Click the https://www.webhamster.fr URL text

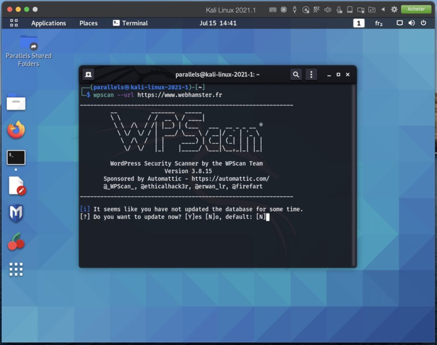pyautogui.click(x=180, y=95)
